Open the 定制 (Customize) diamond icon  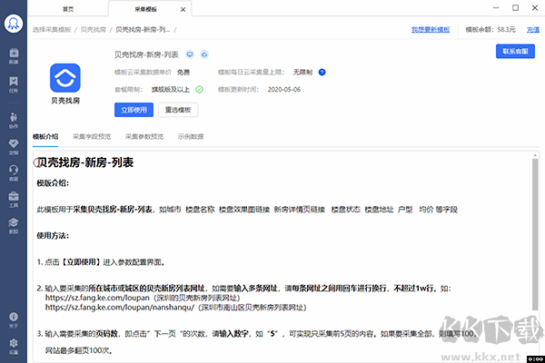(14, 147)
